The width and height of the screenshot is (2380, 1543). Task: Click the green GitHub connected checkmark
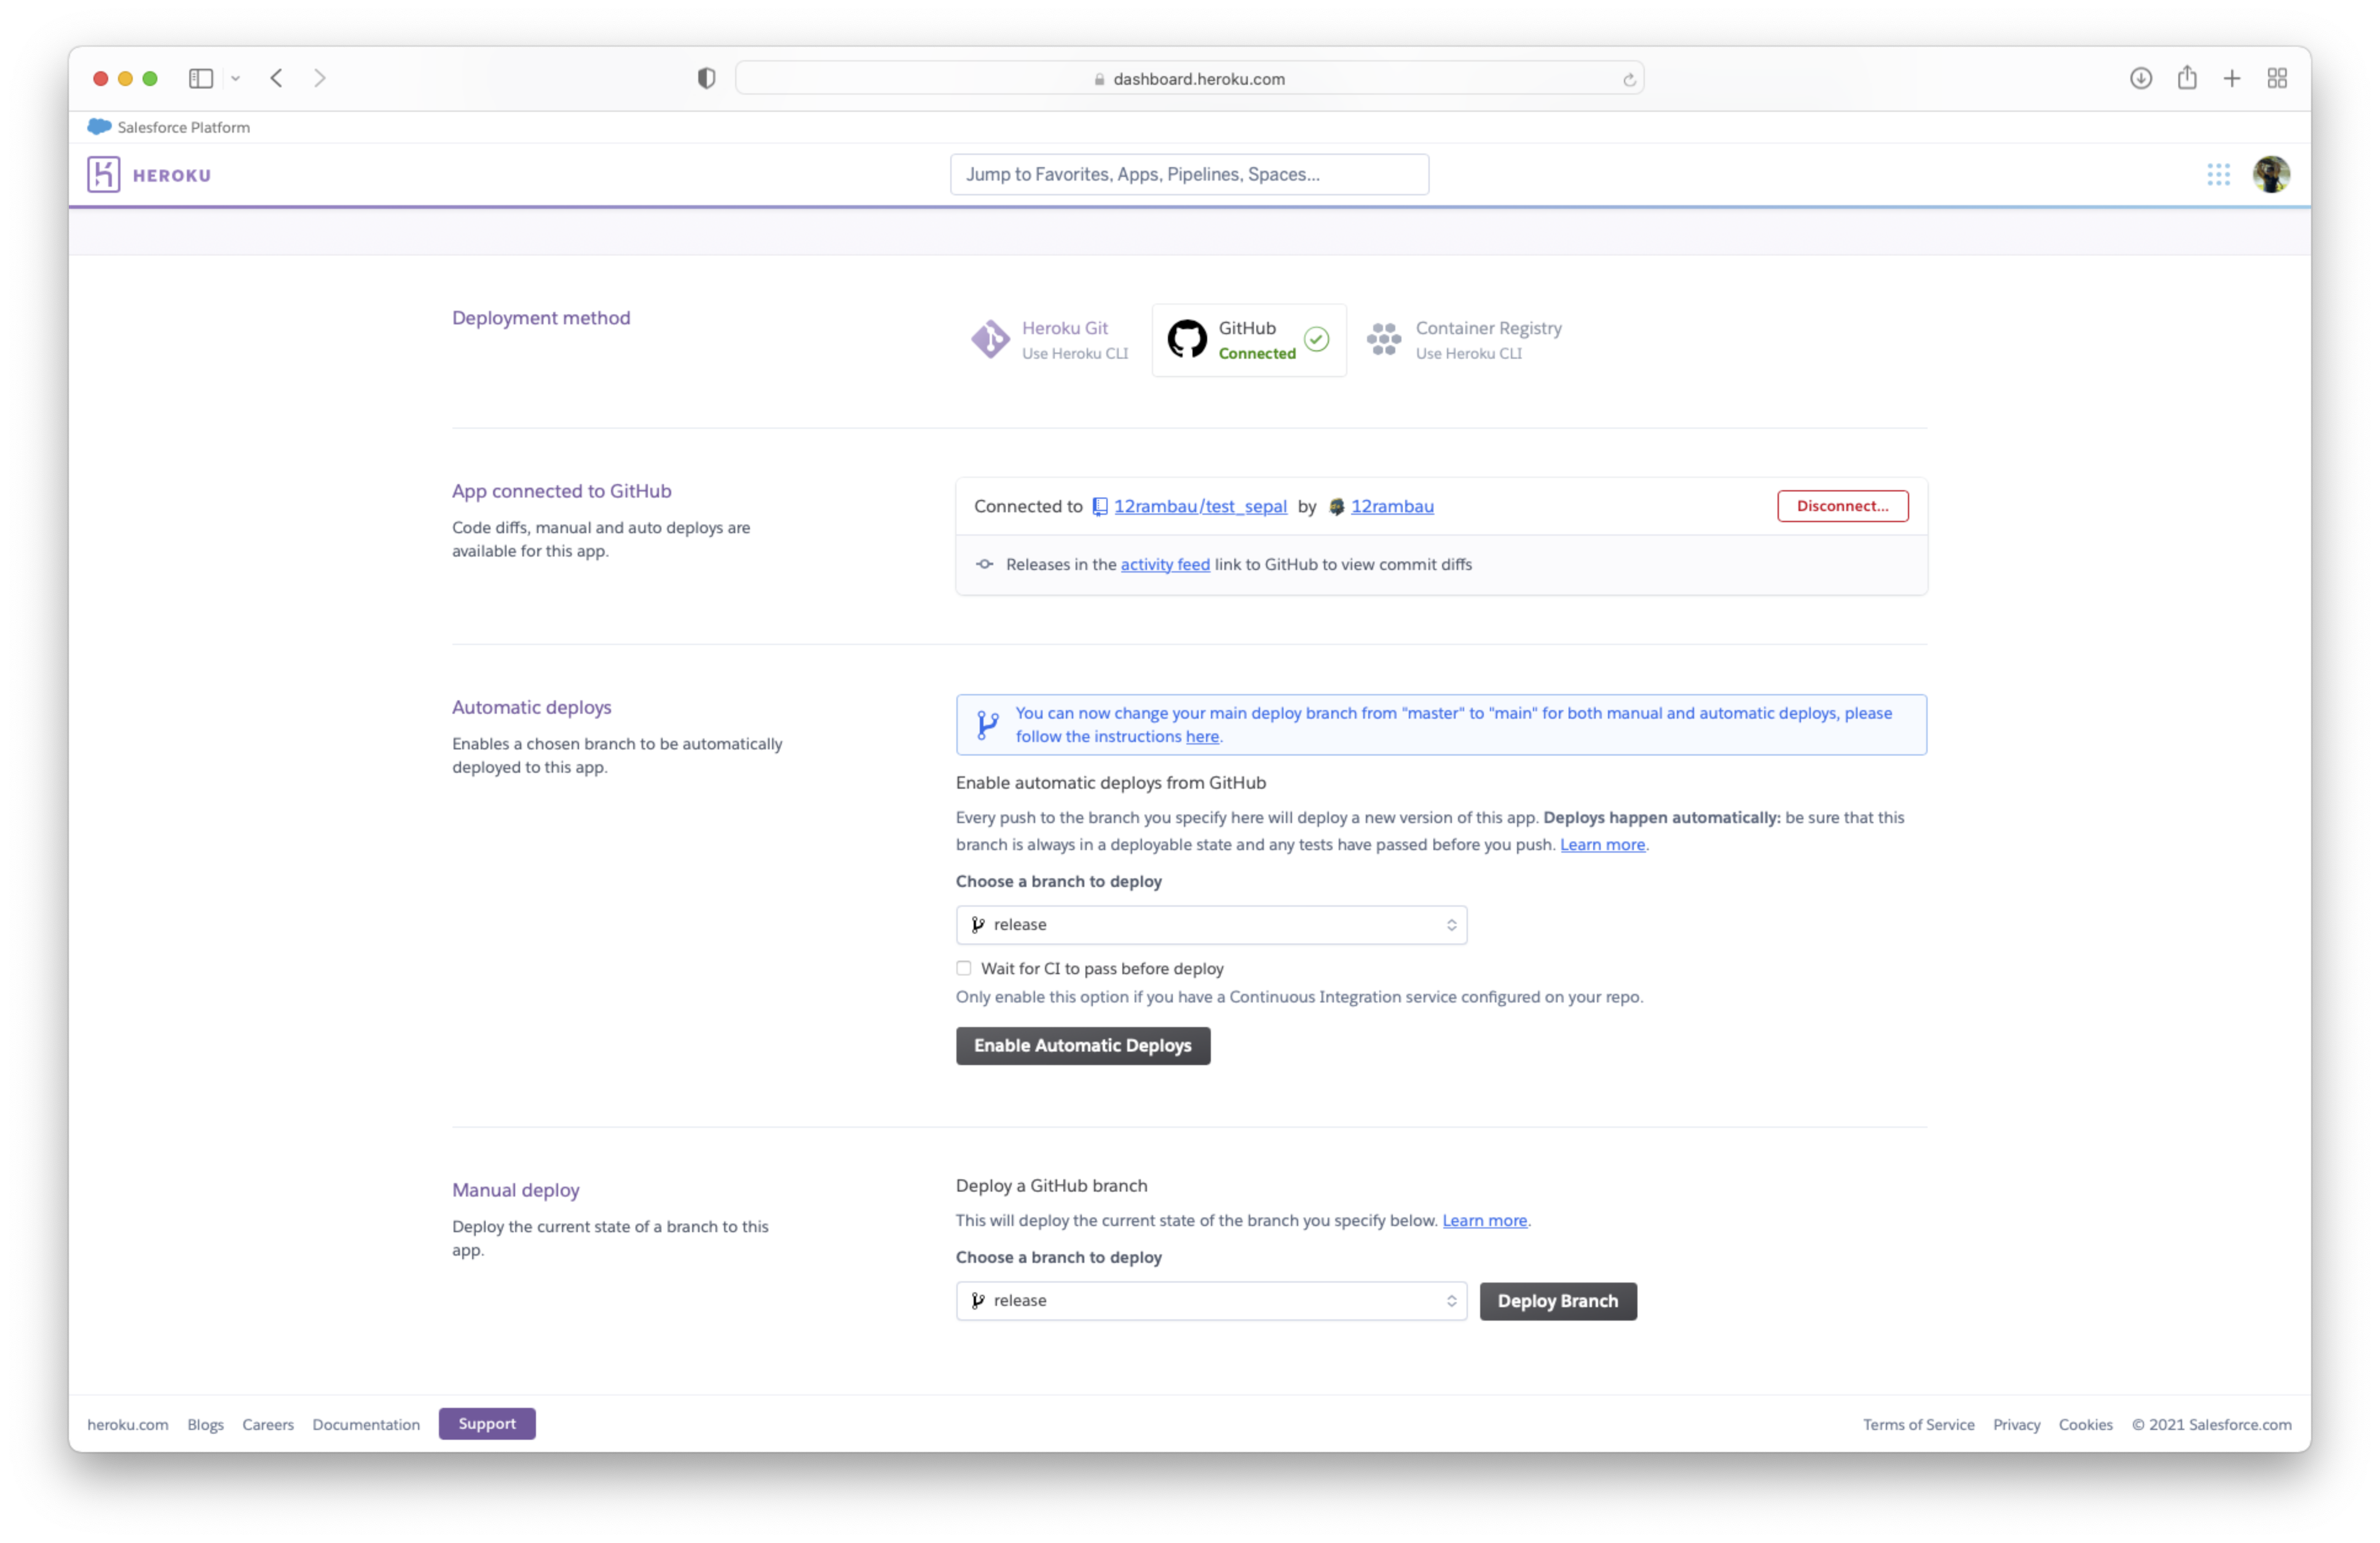pos(1316,340)
